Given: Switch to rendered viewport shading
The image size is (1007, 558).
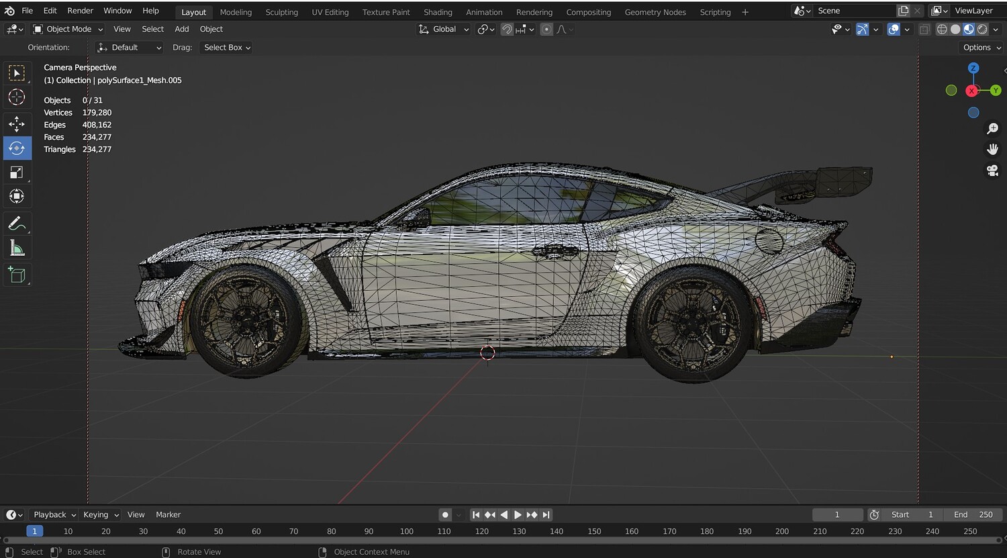Looking at the screenshot, I should (x=982, y=30).
